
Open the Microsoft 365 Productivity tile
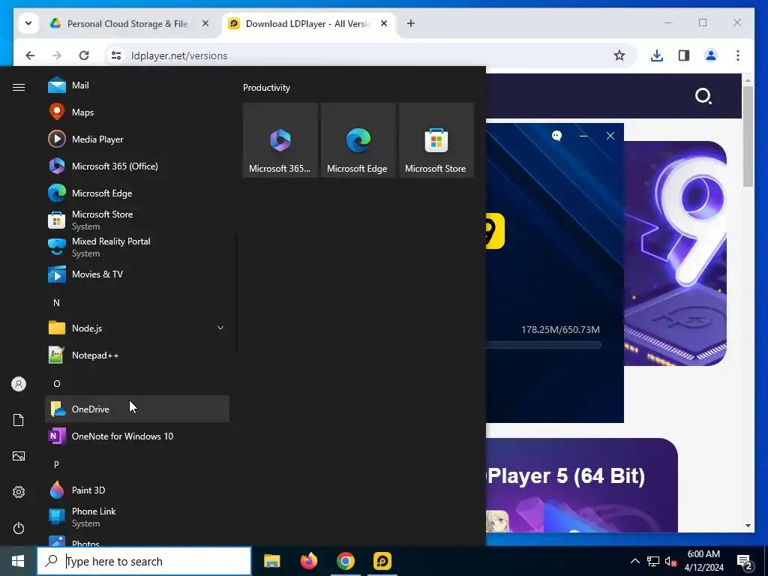280,140
